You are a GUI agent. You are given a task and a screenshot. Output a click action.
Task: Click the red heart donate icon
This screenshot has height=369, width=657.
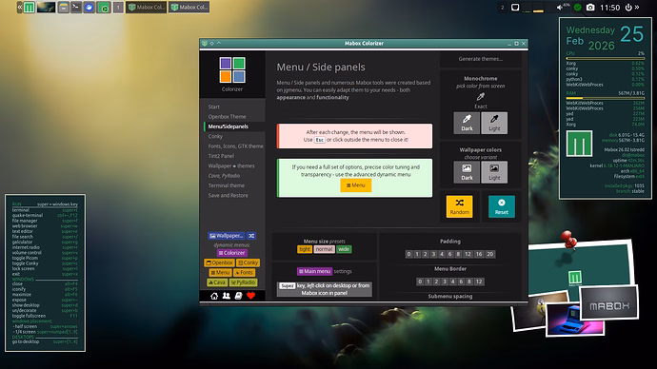coord(250,296)
